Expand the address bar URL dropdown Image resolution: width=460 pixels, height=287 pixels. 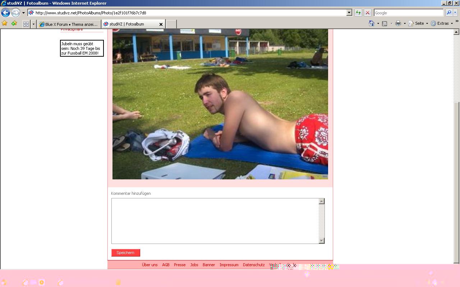pyautogui.click(x=349, y=13)
